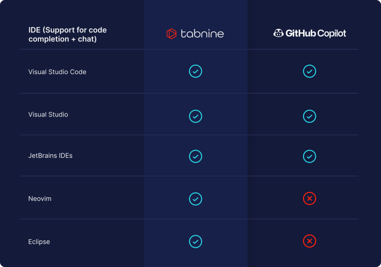Click Tabnine checkmark for Visual Studio Code
Viewport: 381px width, 267px height.
coord(195,71)
